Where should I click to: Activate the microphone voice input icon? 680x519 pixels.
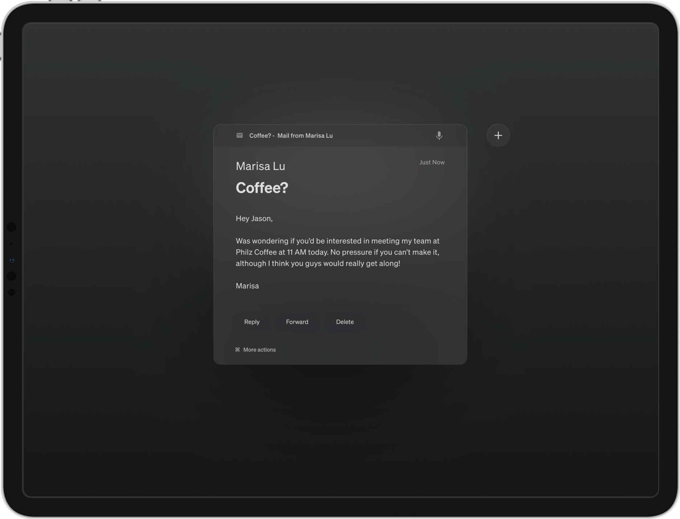pos(439,136)
